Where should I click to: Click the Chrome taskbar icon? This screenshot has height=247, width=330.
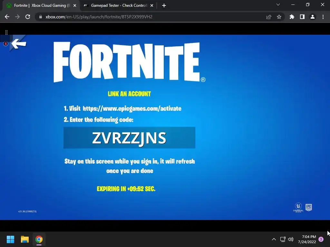(39, 239)
